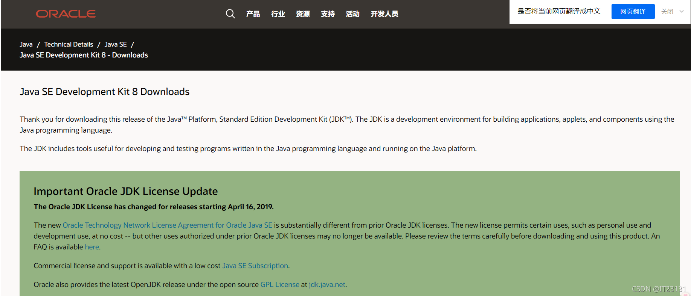
Task: Go to the Java breadcrumb
Action: coord(26,44)
